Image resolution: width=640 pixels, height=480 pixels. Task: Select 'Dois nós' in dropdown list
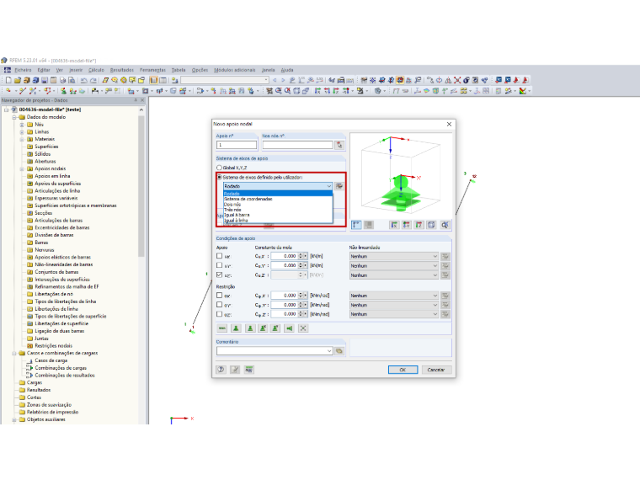tap(278, 205)
